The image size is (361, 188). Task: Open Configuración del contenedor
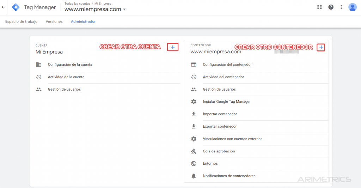coord(227,65)
